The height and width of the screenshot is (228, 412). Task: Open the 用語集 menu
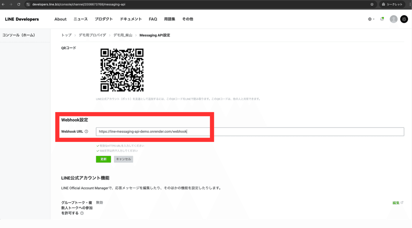[170, 19]
